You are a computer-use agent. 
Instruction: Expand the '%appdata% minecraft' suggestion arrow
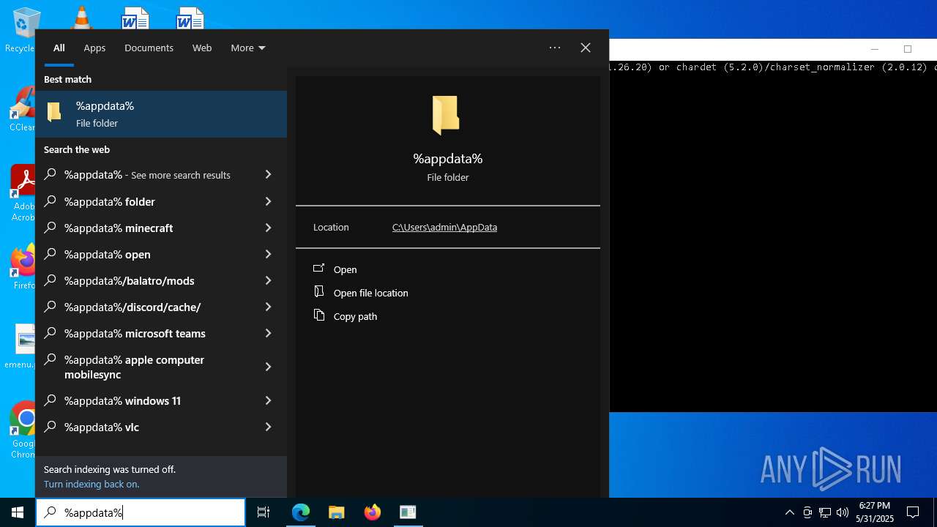pyautogui.click(x=268, y=228)
